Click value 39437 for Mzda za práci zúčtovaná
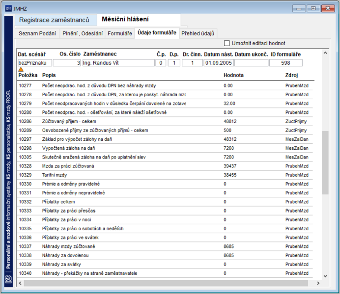Screen dimensions: 340x294 (x=230, y=166)
